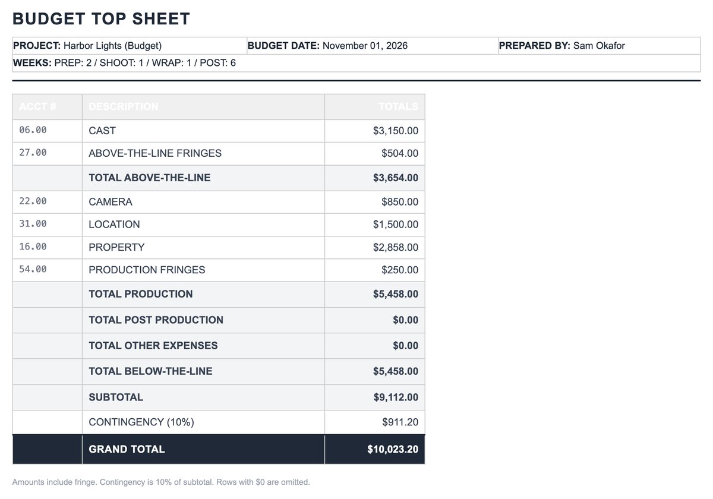Screen dimensions: 713x499
Task: Select TOTAL PRODUCTION label
Action: click(x=141, y=294)
